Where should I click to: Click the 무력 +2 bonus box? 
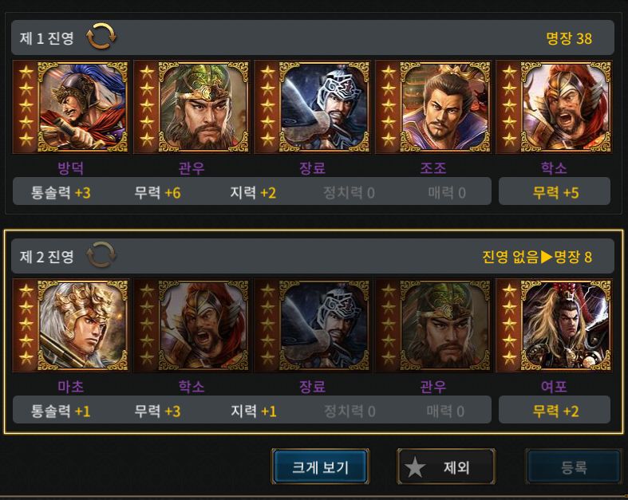(555, 410)
